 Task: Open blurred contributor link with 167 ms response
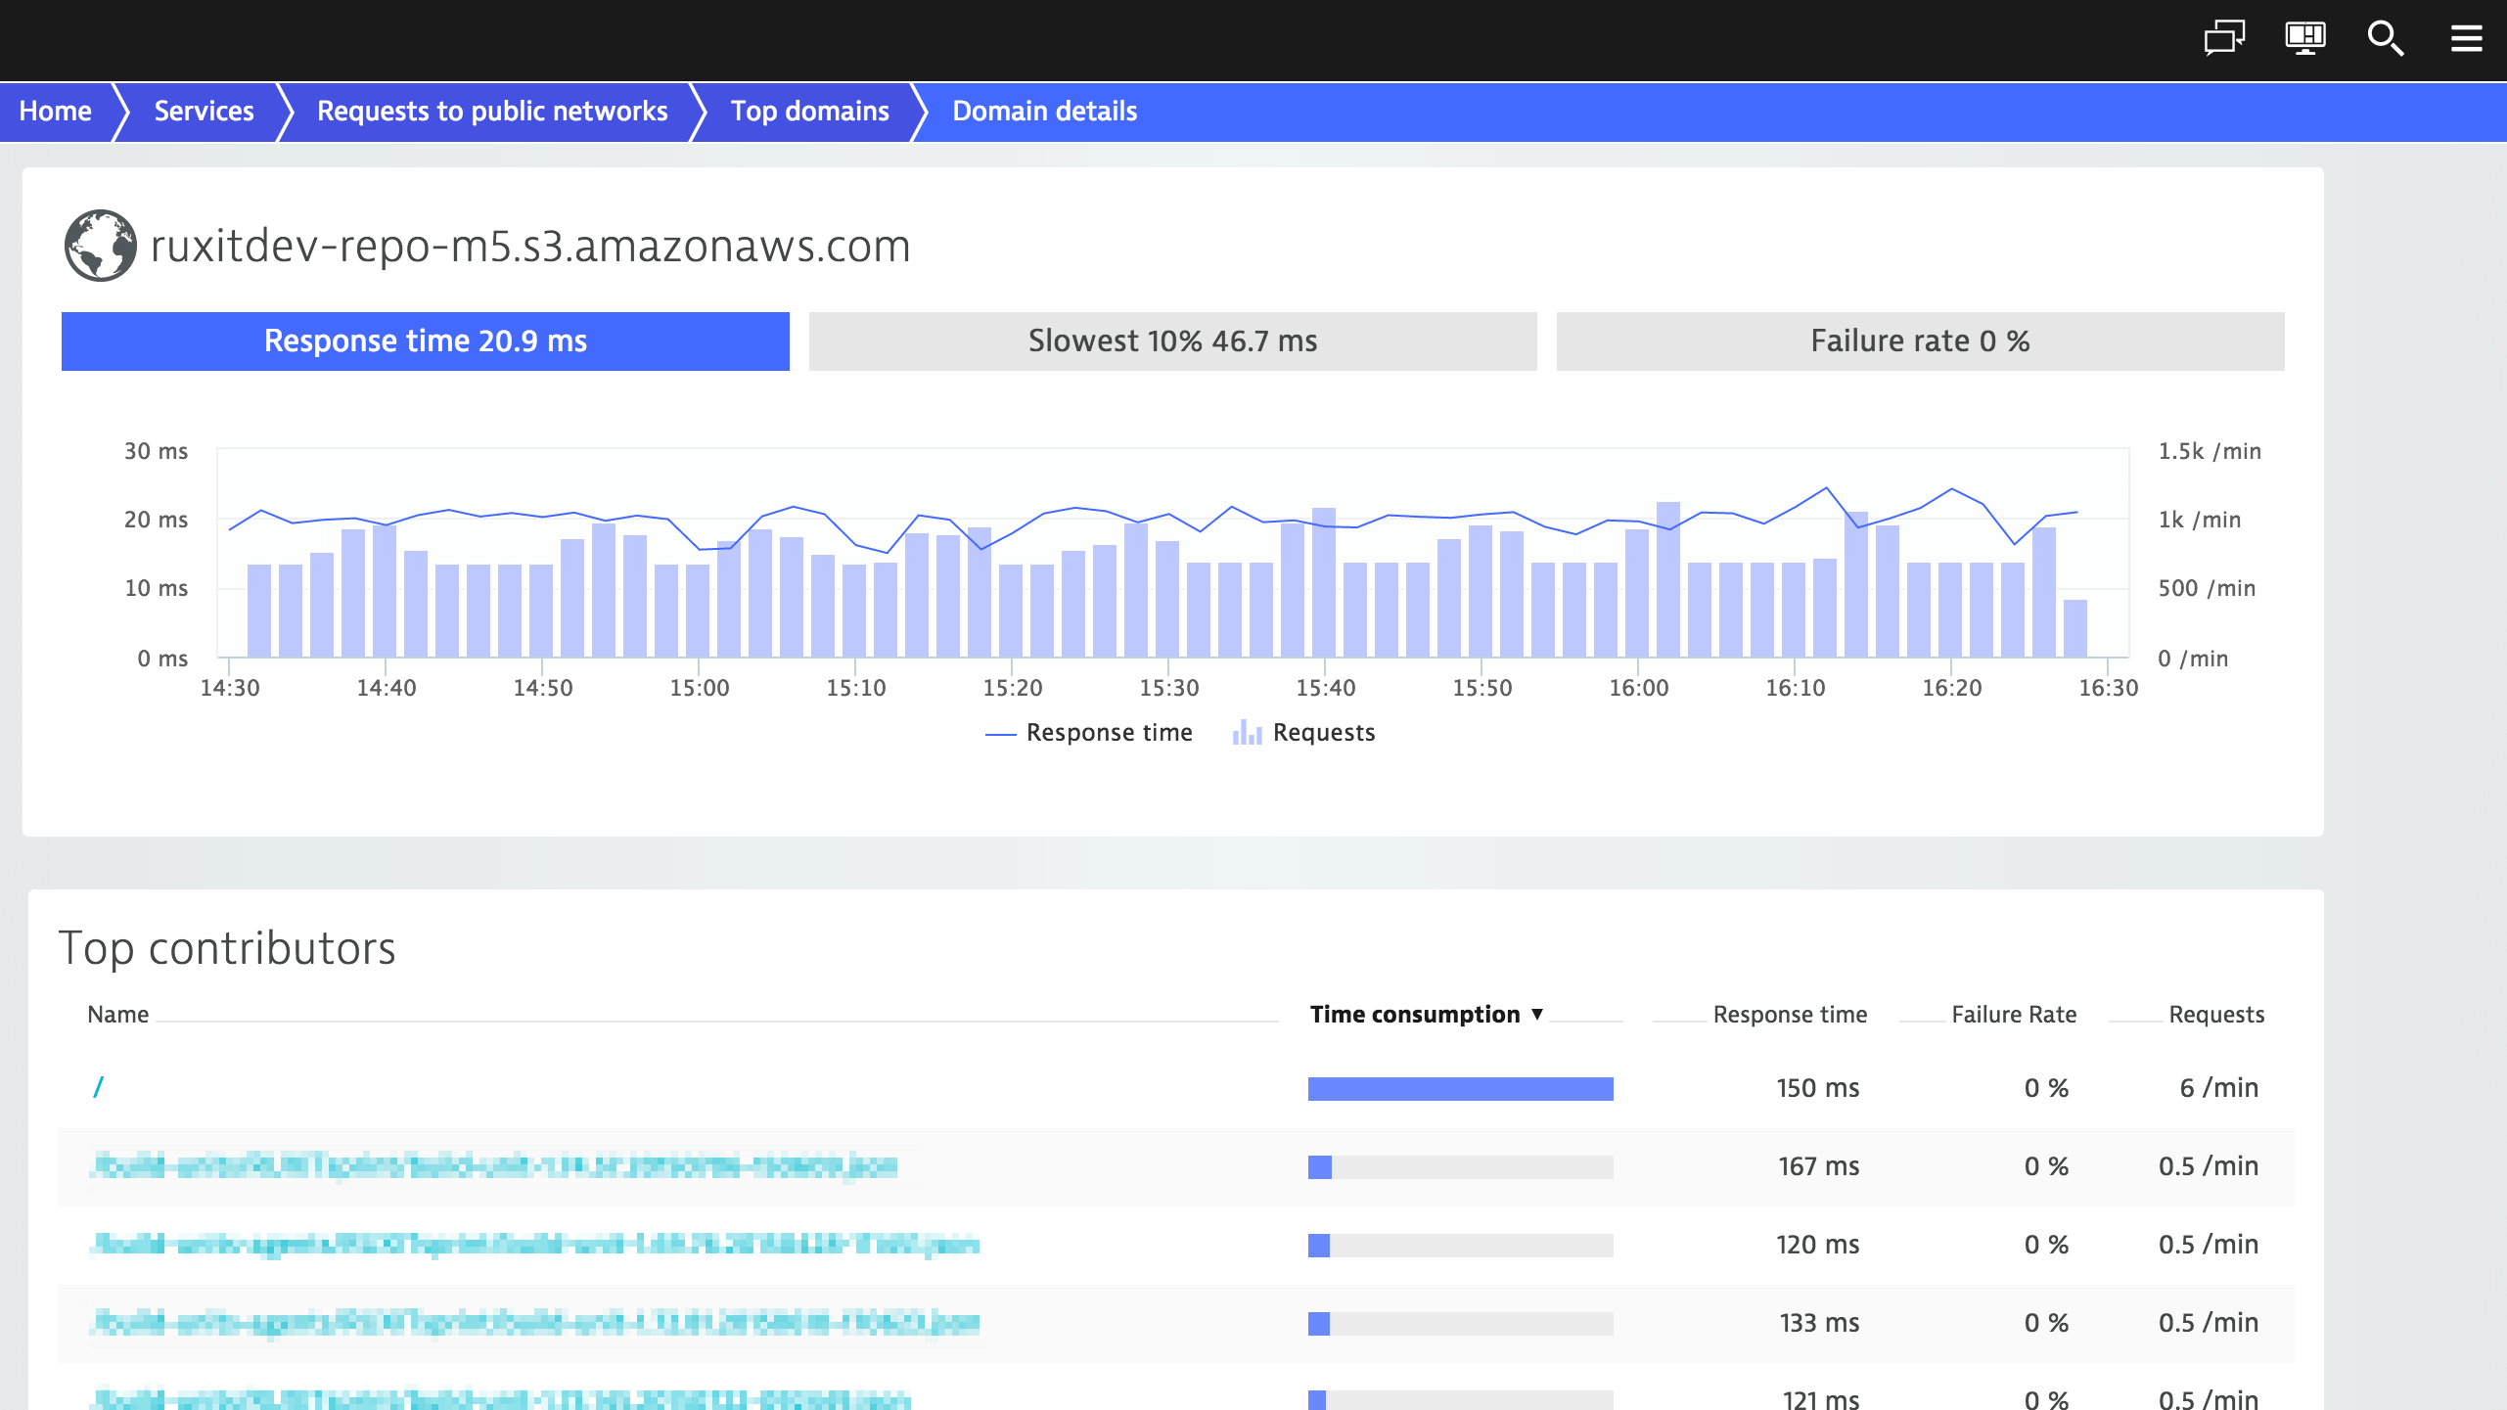(x=494, y=1166)
